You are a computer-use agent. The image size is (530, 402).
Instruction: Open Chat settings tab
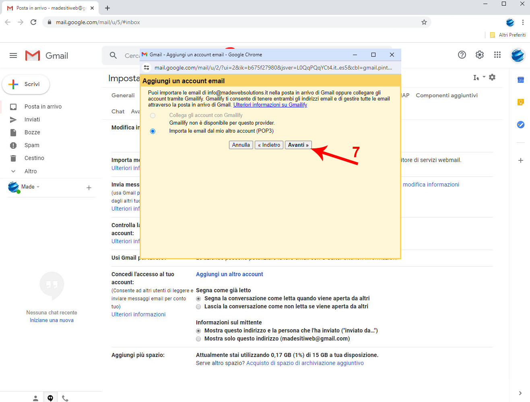click(118, 111)
